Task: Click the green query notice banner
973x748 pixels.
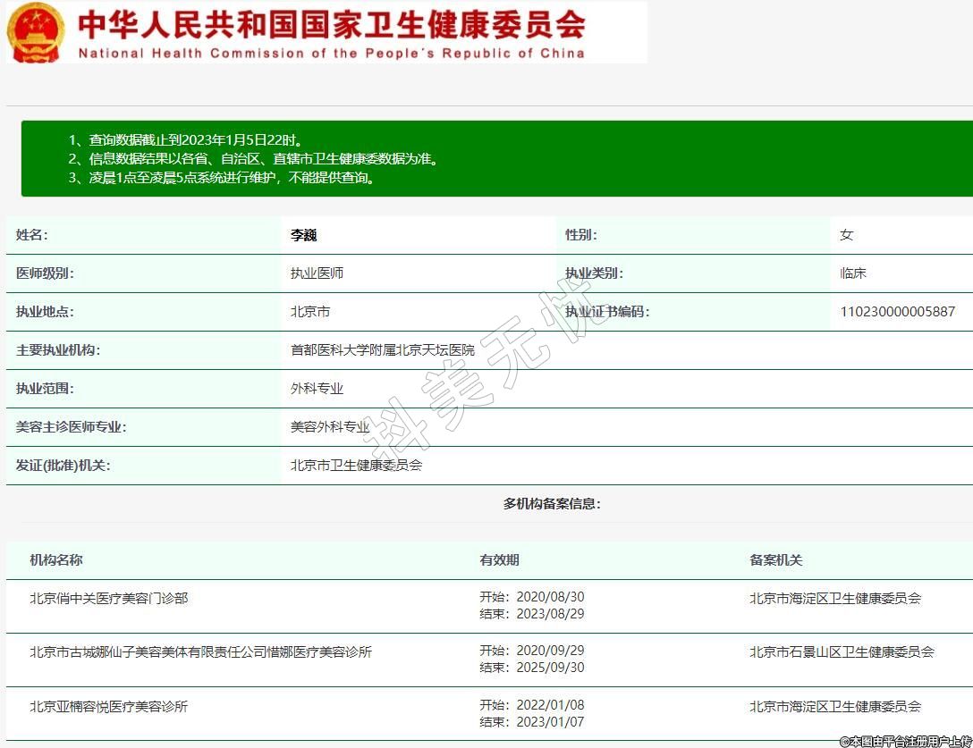Action: (x=496, y=159)
